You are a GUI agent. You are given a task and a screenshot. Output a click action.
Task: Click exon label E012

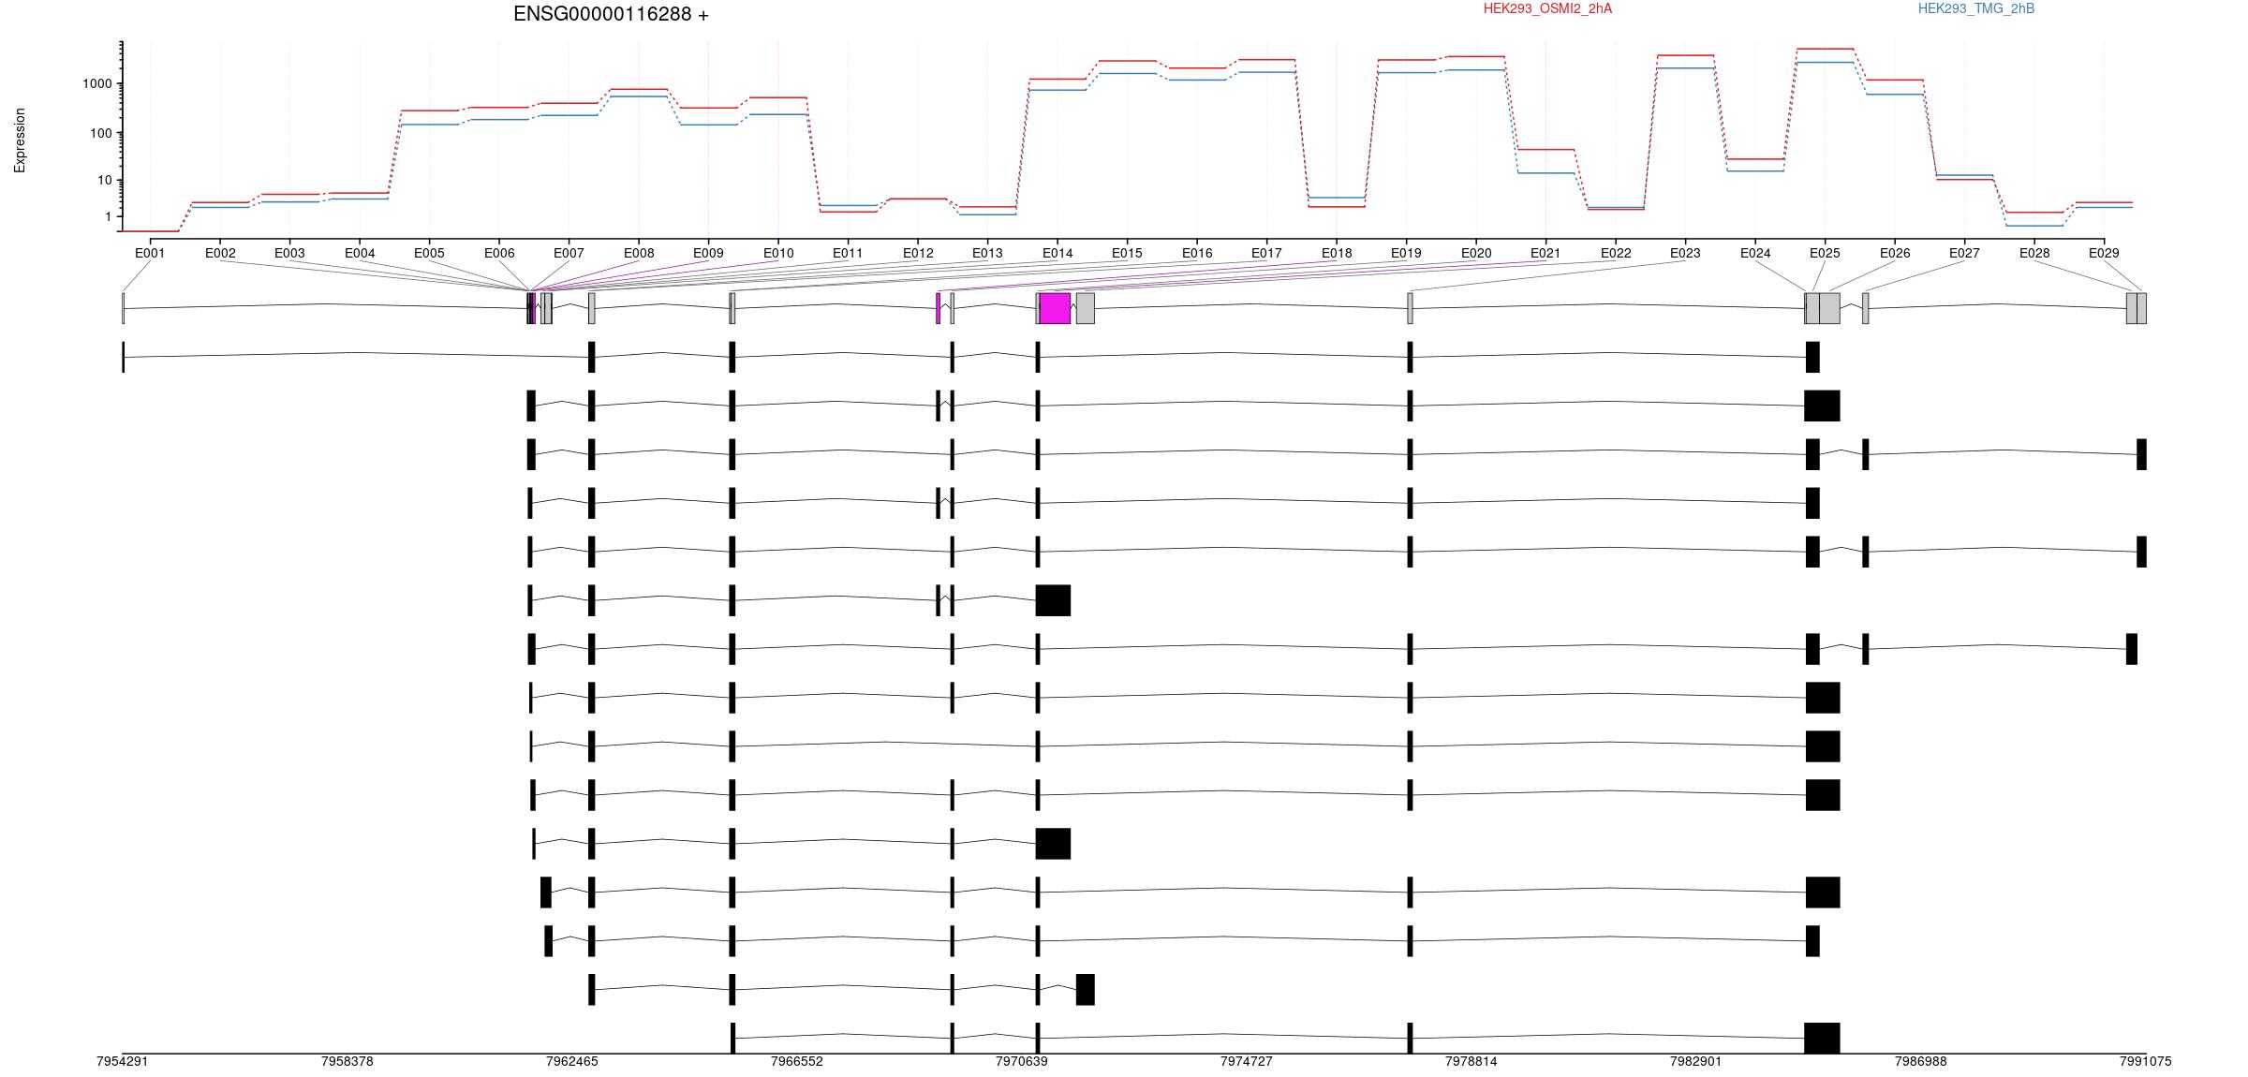click(918, 253)
